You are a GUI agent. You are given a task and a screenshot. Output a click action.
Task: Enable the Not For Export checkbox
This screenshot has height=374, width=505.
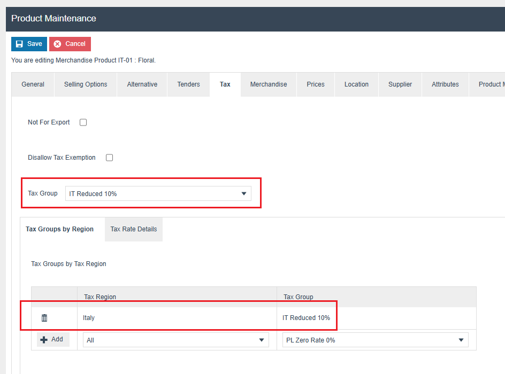pos(83,122)
